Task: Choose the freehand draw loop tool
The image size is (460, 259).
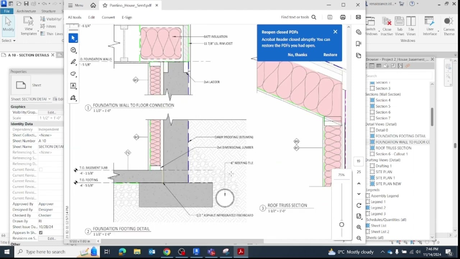Action: click(x=73, y=74)
